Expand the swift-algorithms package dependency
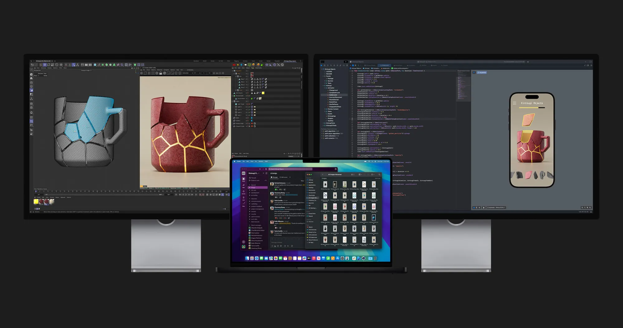This screenshot has height=328, width=623. click(x=322, y=131)
